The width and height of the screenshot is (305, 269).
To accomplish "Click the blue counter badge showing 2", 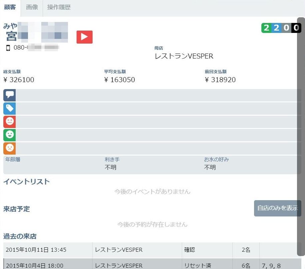I will click(276, 28).
